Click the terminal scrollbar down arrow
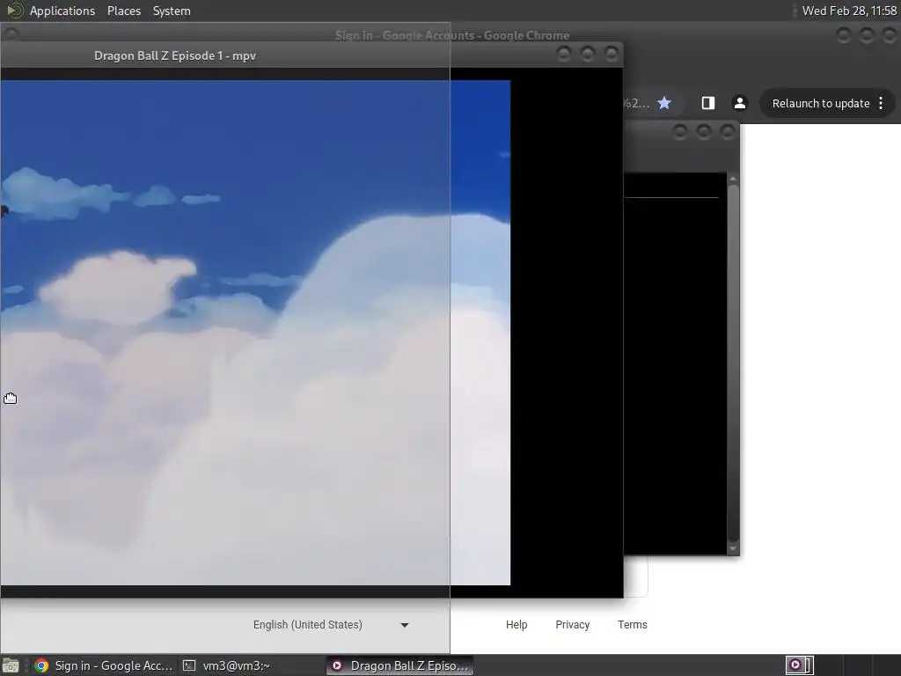The height and width of the screenshot is (676, 901). [733, 549]
